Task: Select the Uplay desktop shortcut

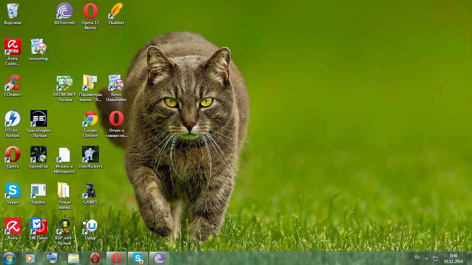Action: pyautogui.click(x=91, y=229)
